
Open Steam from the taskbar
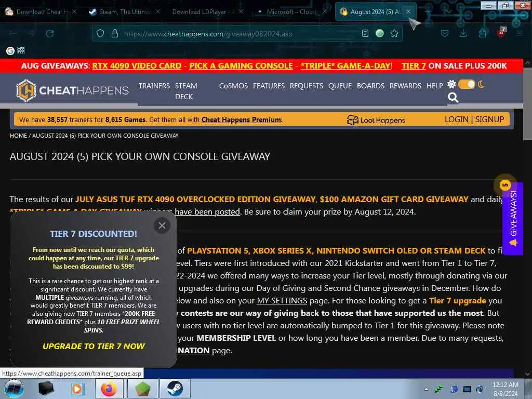pos(175,389)
